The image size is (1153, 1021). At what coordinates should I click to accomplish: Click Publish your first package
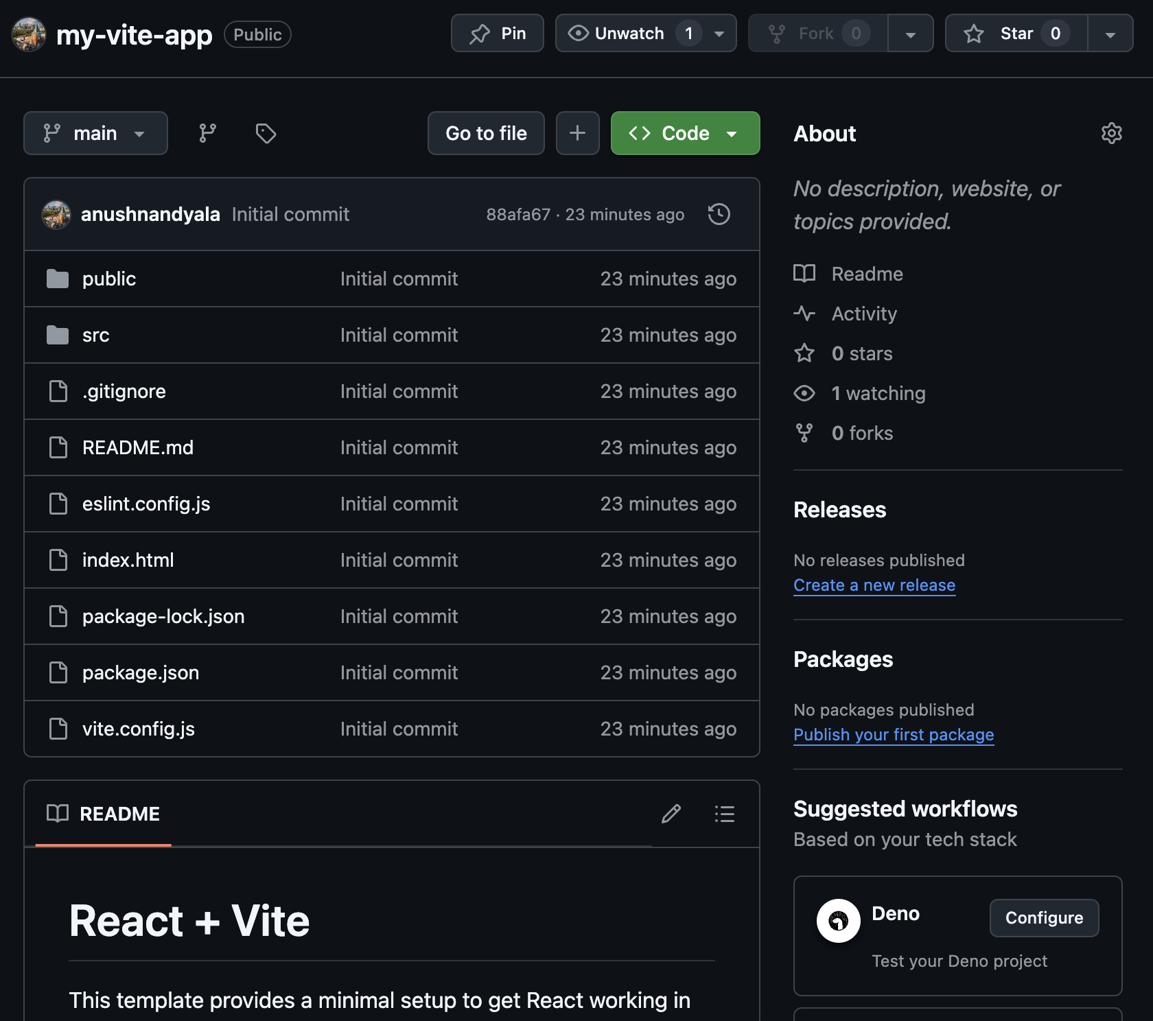(894, 735)
